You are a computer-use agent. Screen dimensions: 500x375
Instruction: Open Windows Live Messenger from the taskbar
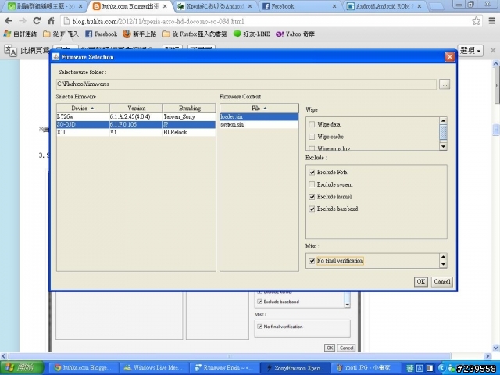pyautogui.click(x=154, y=368)
